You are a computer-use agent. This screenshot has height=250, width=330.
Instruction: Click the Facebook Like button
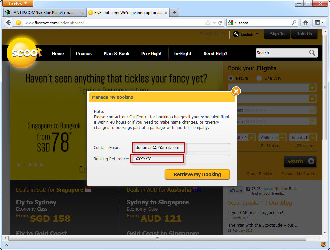click(x=236, y=190)
